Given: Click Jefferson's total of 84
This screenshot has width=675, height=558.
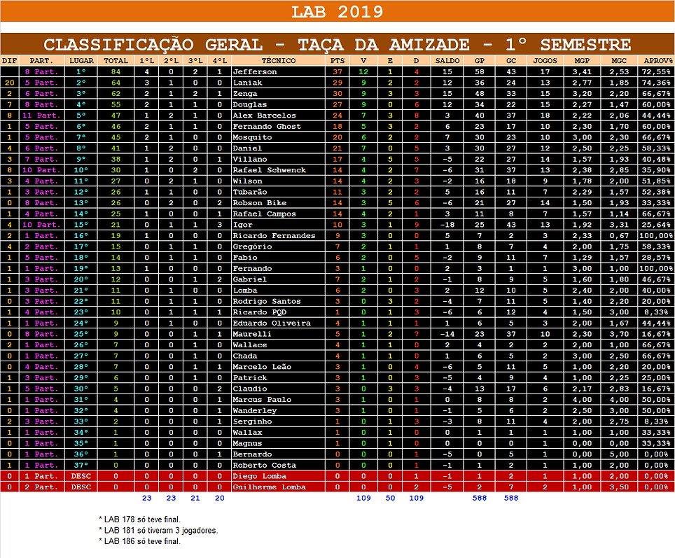Looking at the screenshot, I should [116, 72].
